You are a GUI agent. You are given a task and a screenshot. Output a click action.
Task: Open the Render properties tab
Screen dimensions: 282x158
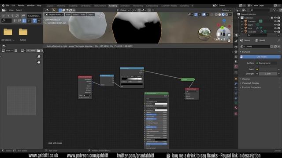click(x=236, y=47)
